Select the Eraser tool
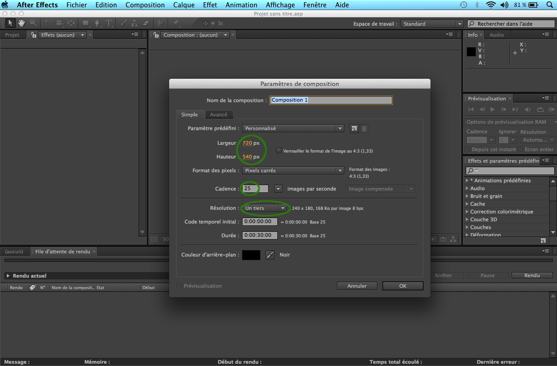Screen dimensions: 557x366 pyautogui.click(x=146, y=23)
